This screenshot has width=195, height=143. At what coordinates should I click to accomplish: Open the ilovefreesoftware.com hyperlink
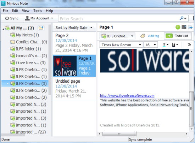click(x=127, y=96)
